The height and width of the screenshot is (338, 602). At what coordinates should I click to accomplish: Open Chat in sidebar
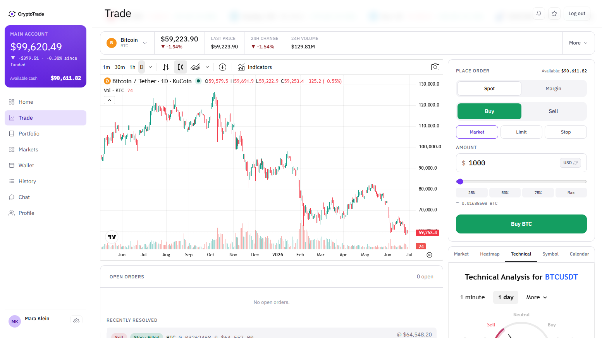click(x=45, y=197)
